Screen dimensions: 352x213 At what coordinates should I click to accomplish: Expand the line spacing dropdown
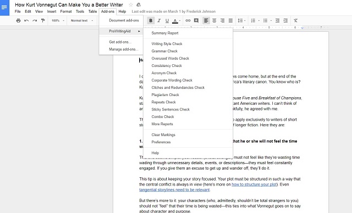pos(241,21)
